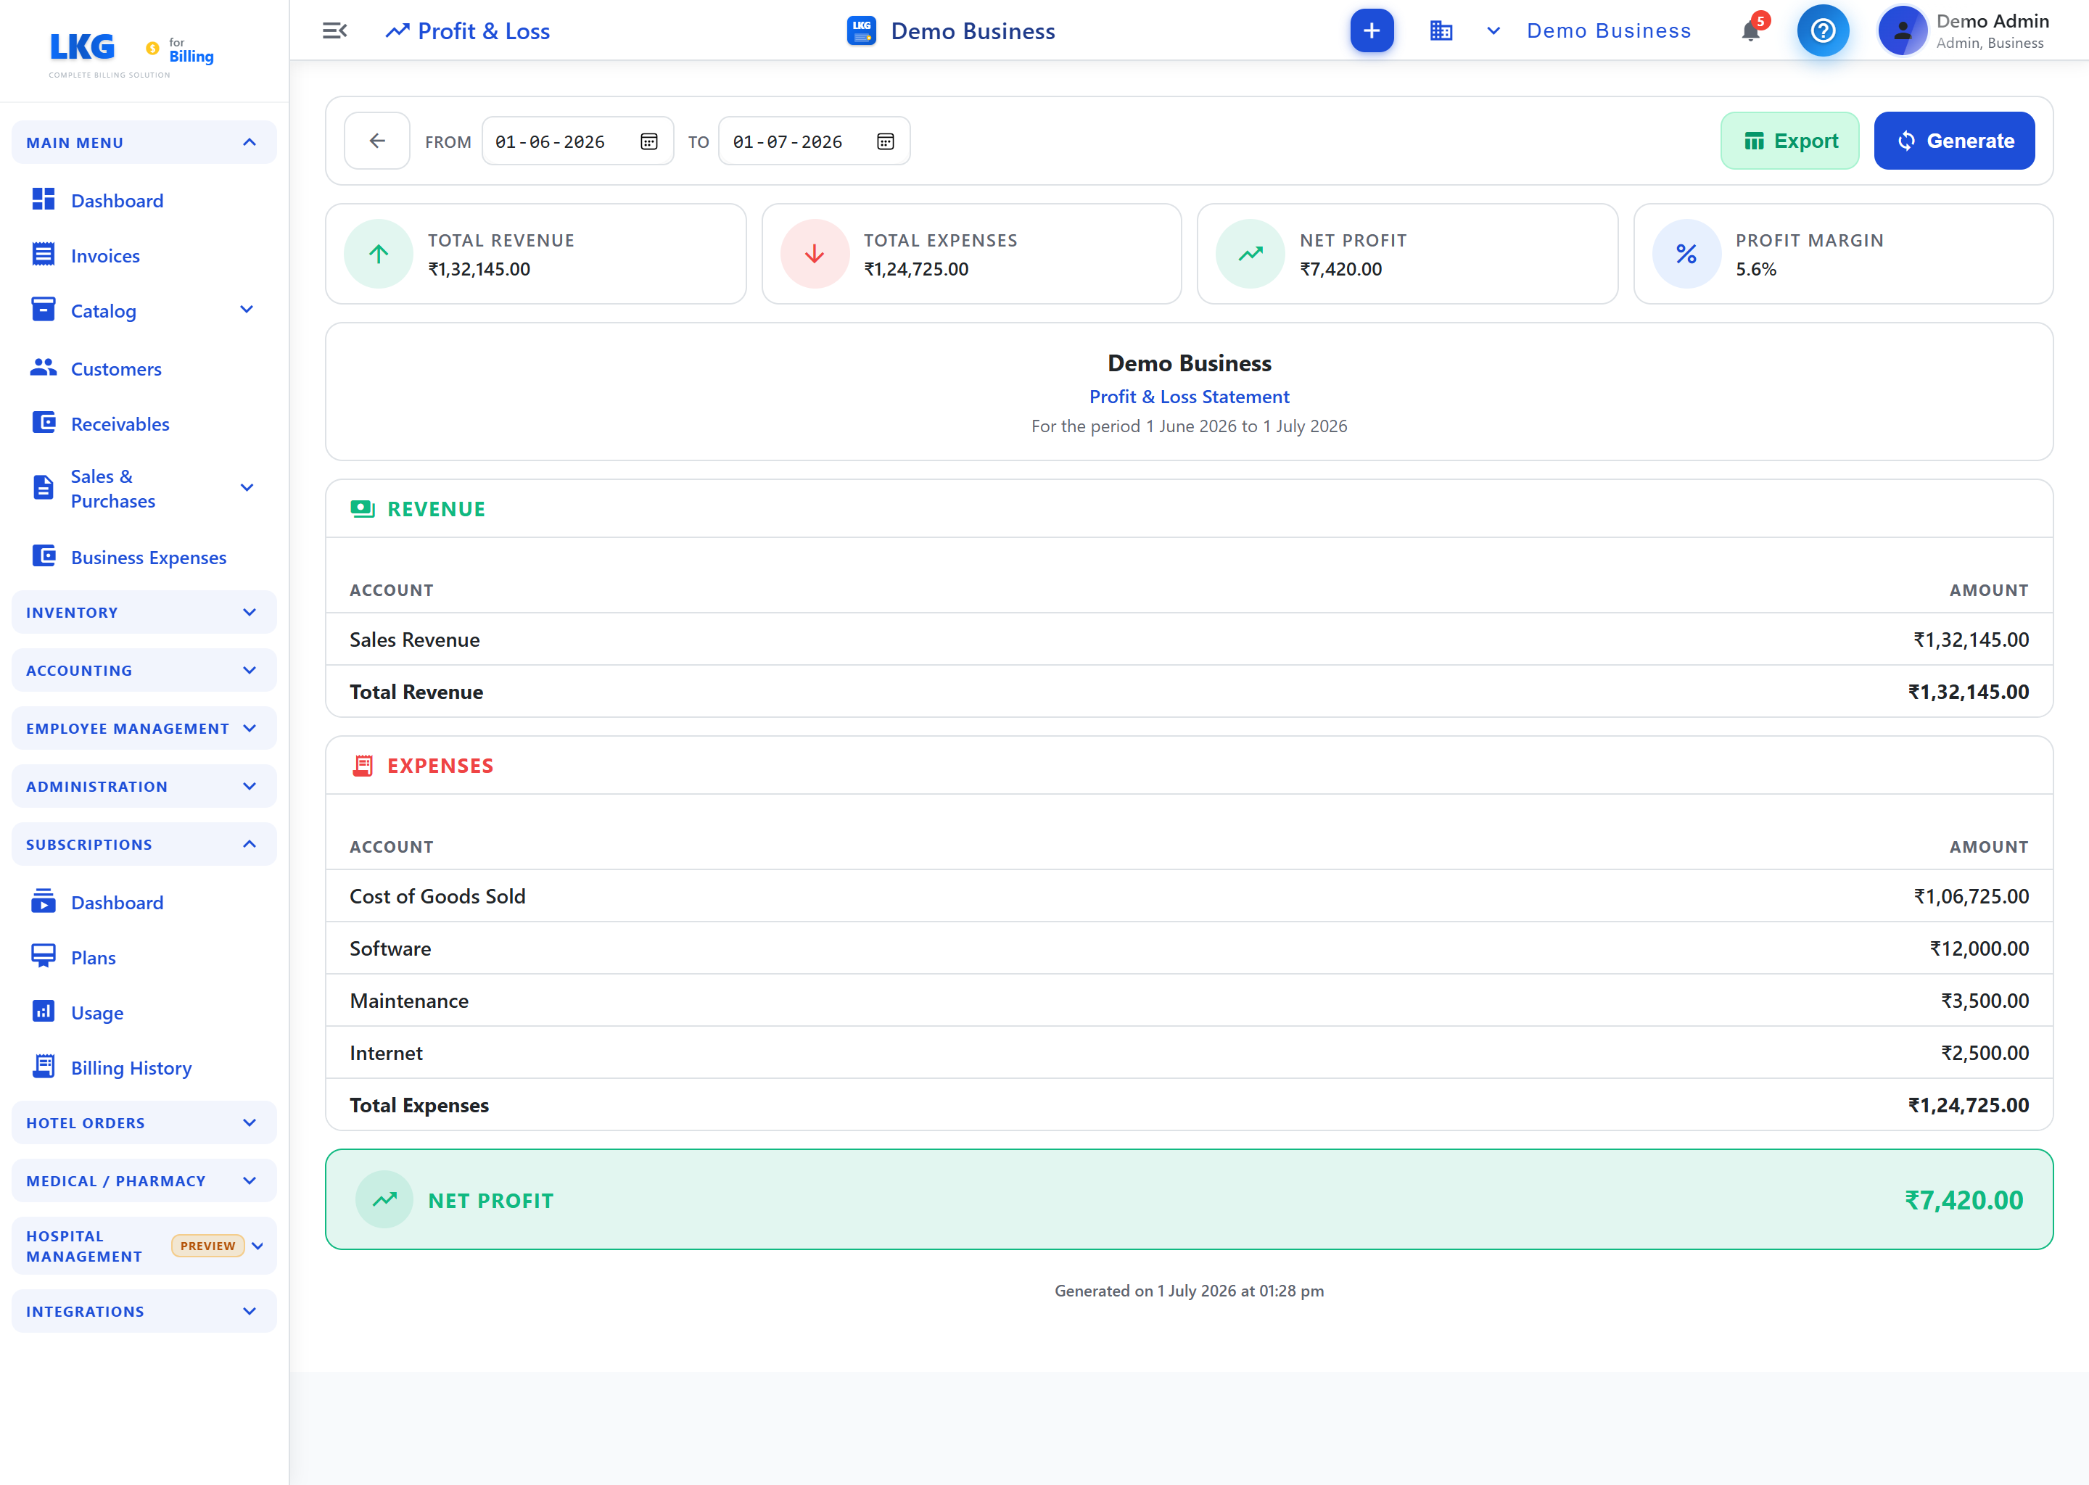Expand the Inventory section
Screen dimensions: 2089x1485
pyautogui.click(x=144, y=612)
